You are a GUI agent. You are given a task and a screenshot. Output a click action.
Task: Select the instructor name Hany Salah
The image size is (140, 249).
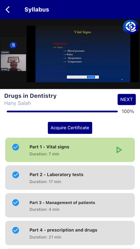click(x=17, y=103)
